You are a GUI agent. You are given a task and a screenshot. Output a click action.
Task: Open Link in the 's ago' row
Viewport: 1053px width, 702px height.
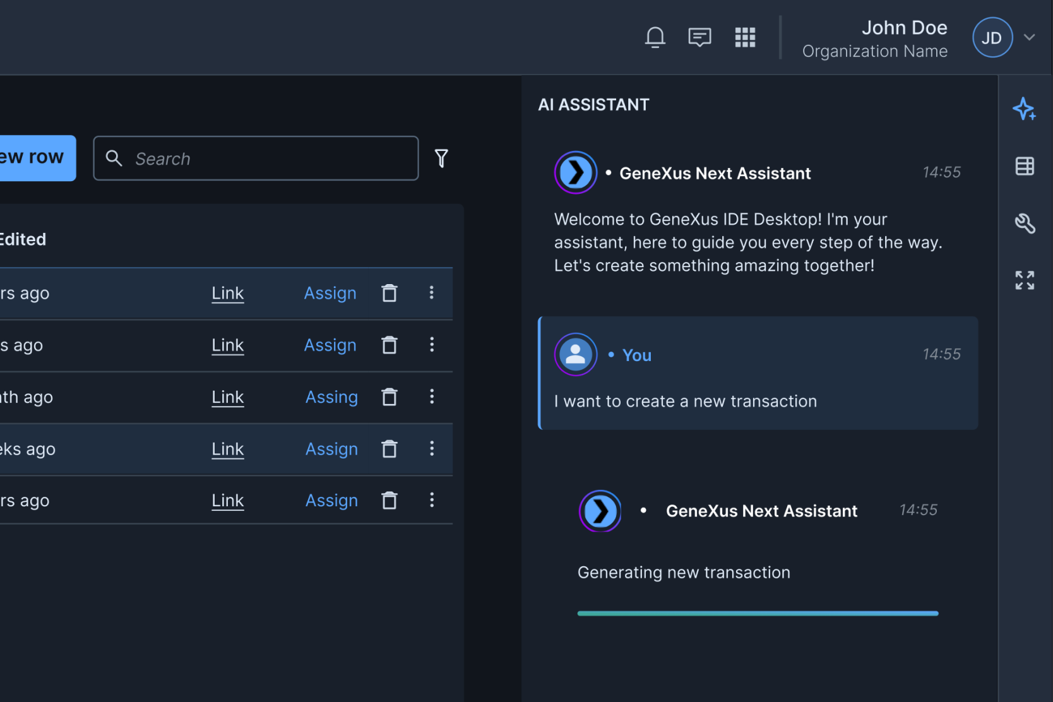(x=227, y=345)
